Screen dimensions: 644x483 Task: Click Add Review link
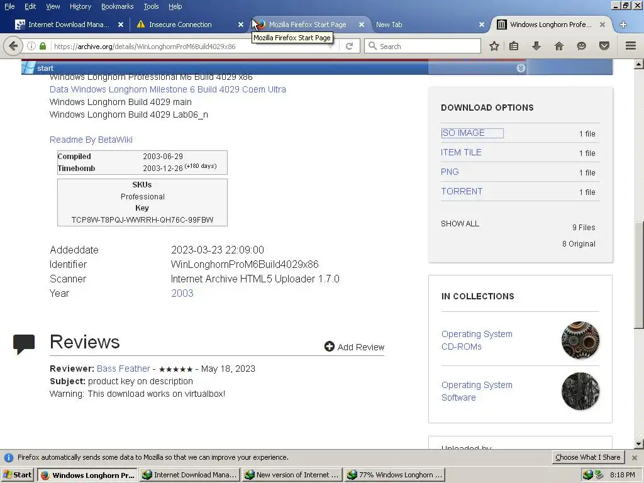click(360, 347)
